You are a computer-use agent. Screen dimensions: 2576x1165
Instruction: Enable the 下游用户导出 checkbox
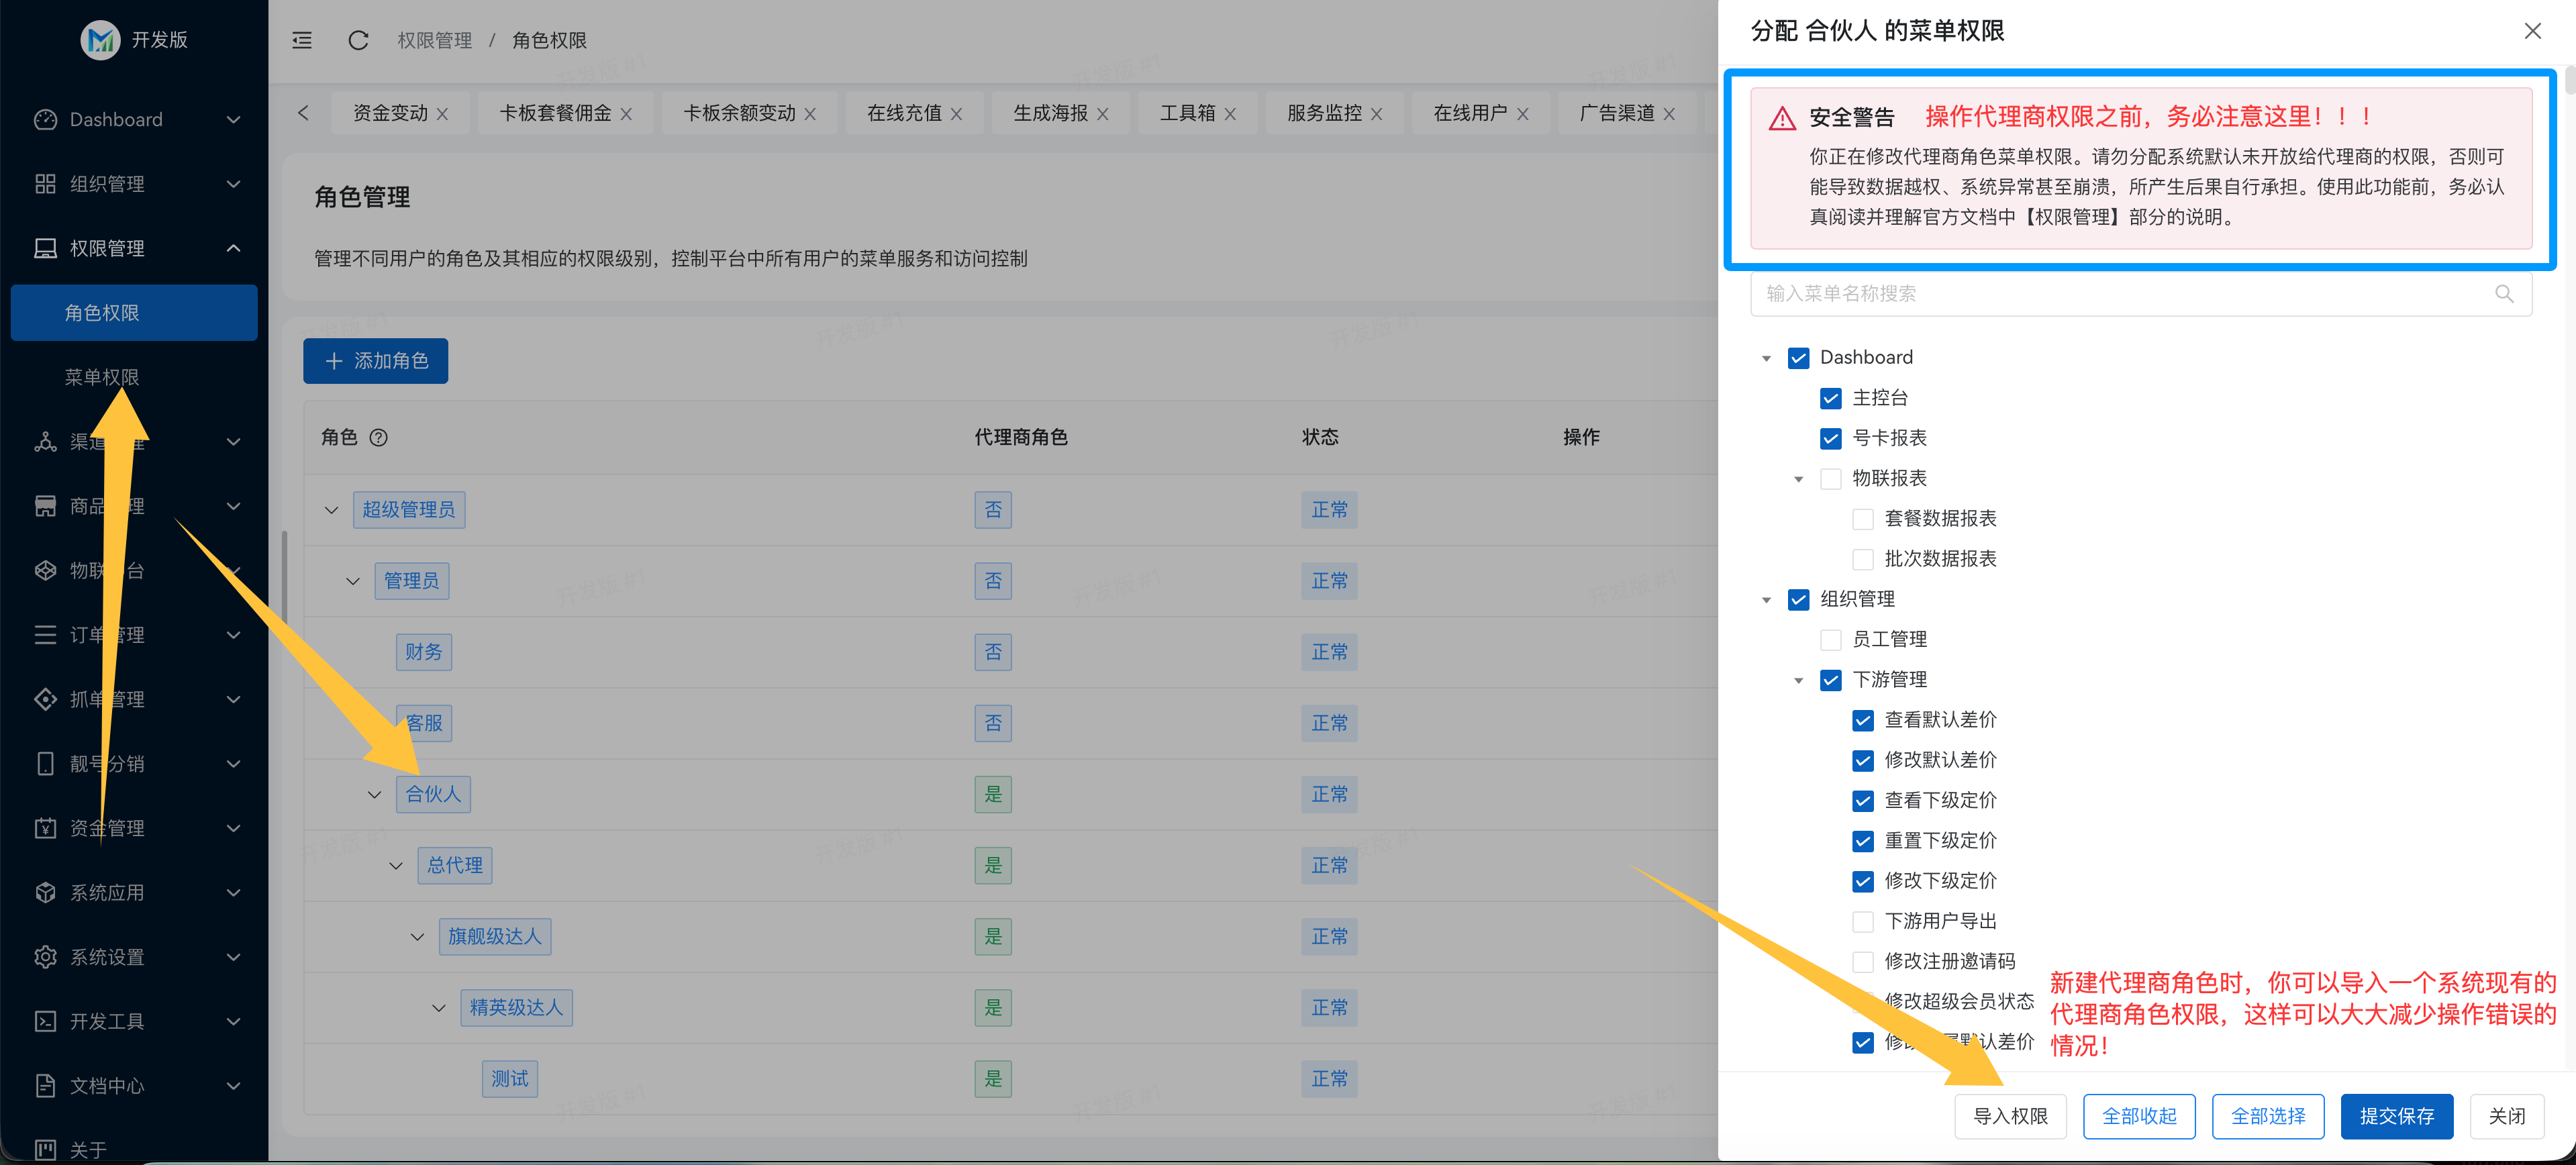[x=1862, y=921]
